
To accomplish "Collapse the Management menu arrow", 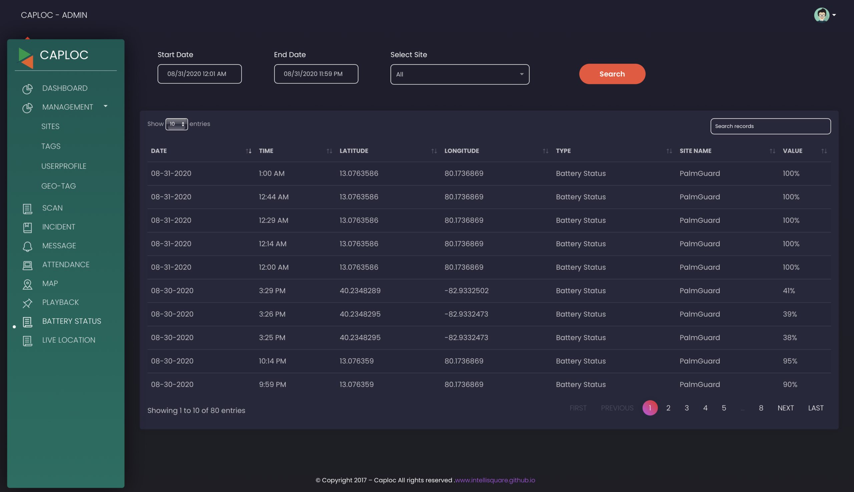I will coord(105,106).
